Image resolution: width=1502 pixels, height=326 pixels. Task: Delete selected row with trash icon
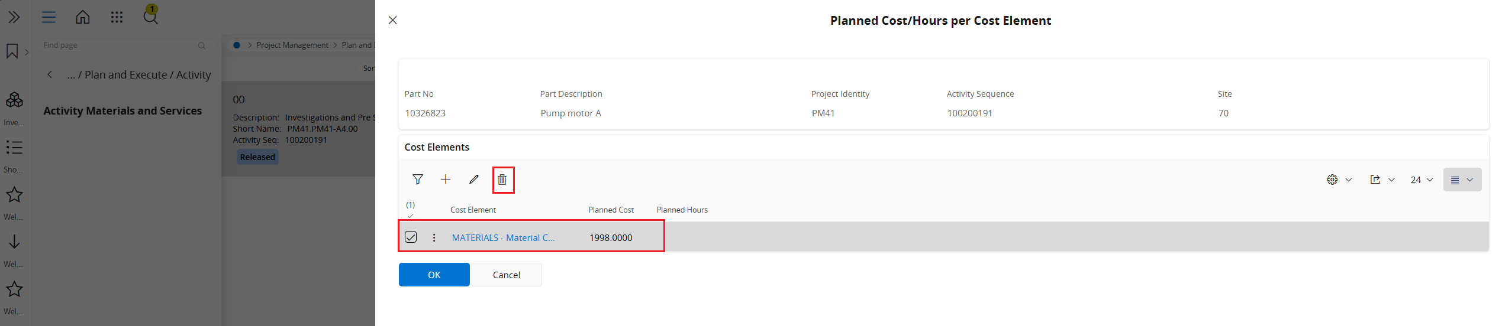tap(502, 180)
